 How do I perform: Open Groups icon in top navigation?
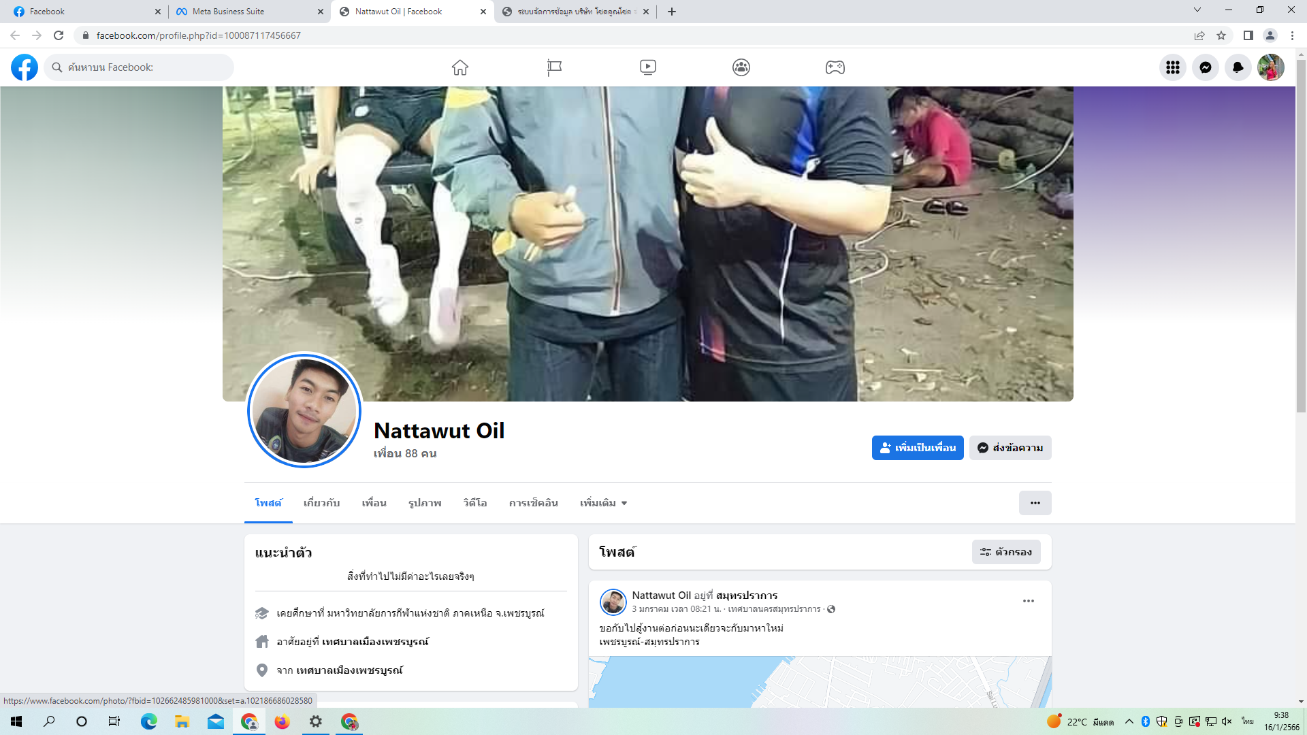click(741, 67)
